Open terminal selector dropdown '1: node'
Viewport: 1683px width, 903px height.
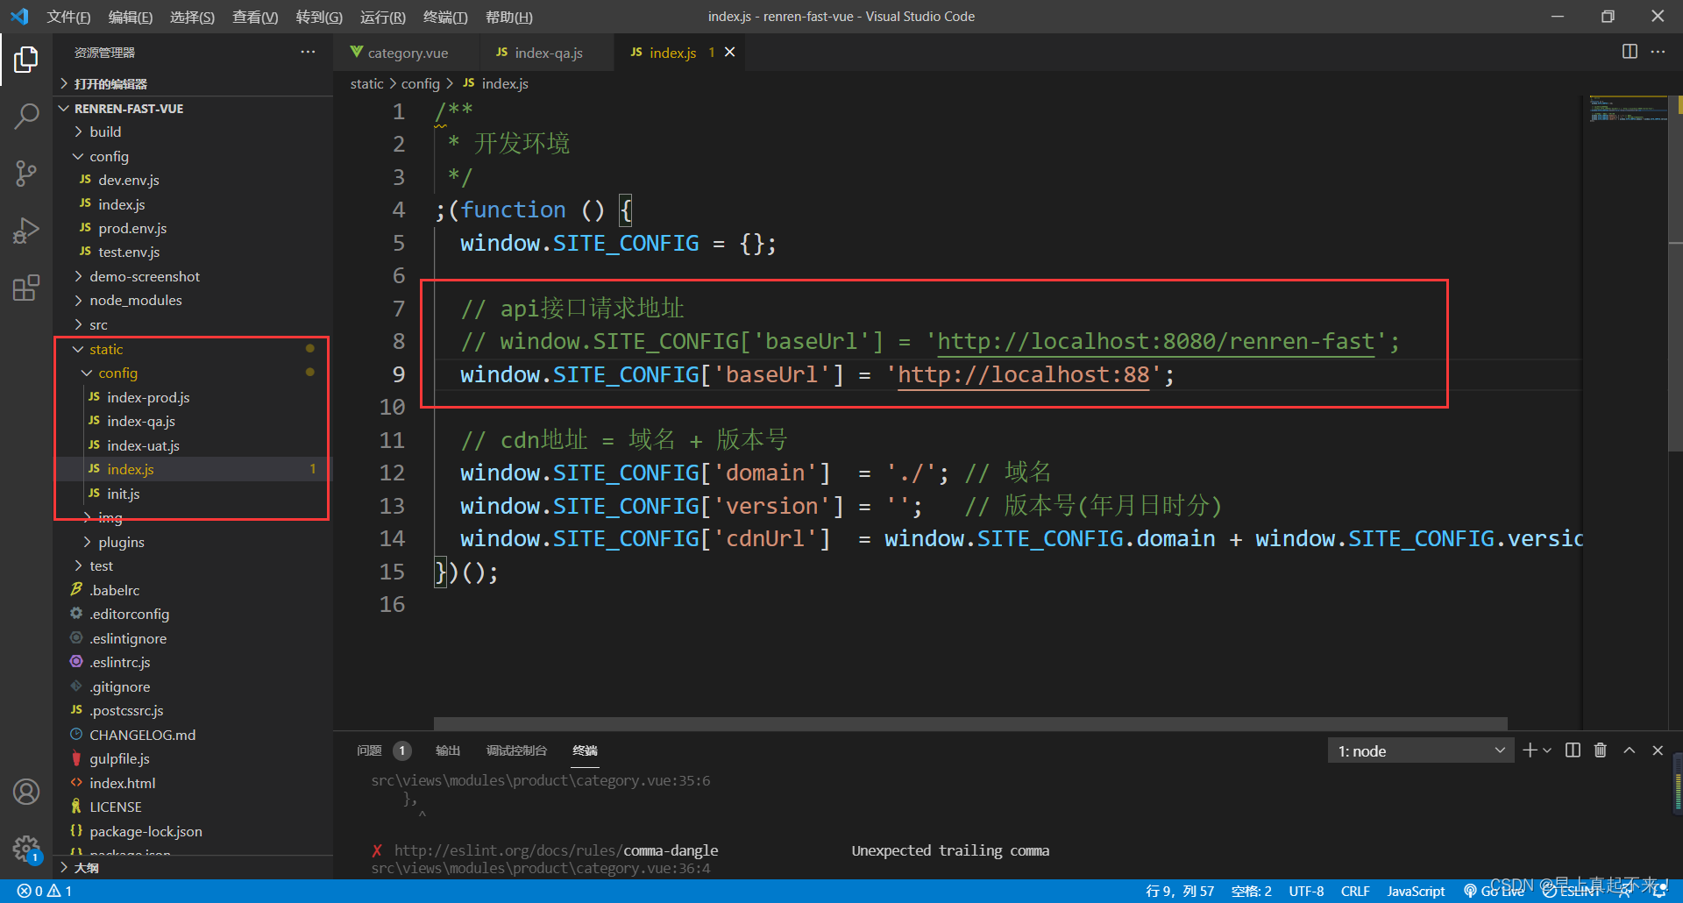click(1420, 750)
